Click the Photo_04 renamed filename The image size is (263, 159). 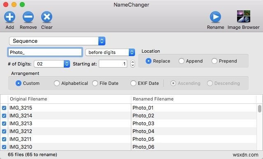point(143,131)
